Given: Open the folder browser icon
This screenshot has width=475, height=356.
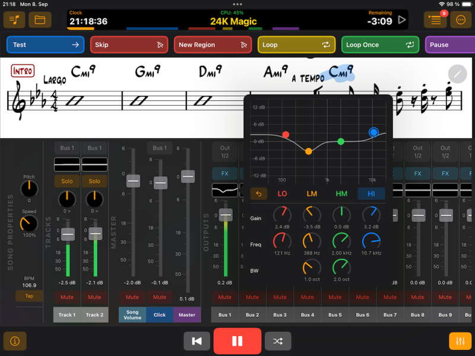Looking at the screenshot, I should pyautogui.click(x=40, y=20).
